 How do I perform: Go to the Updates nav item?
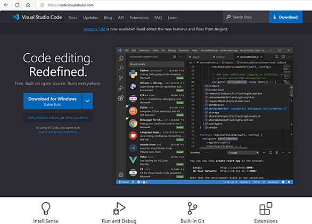[x=91, y=18]
